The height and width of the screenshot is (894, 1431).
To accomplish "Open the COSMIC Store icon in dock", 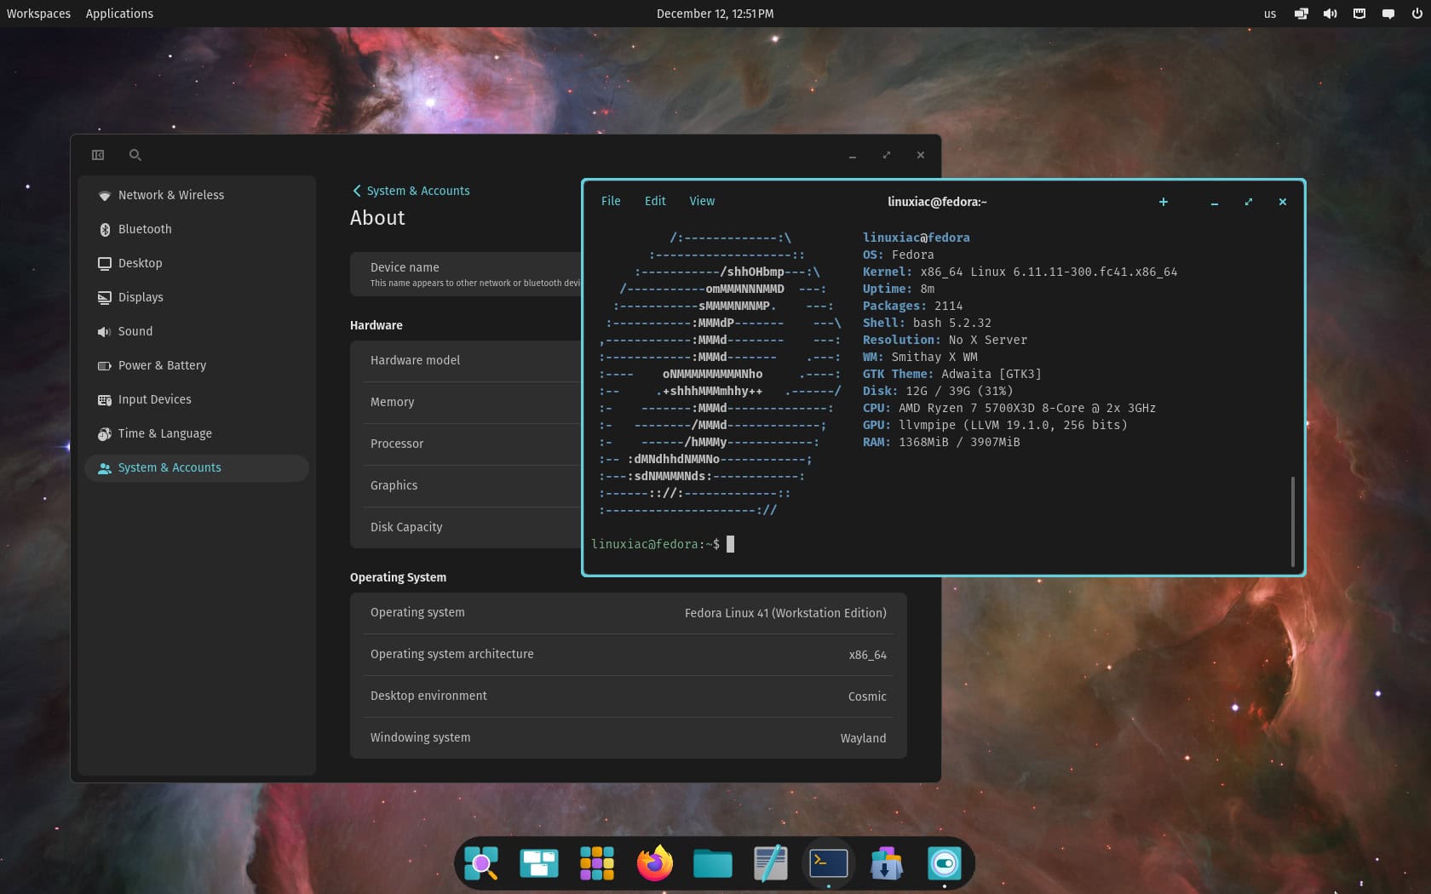I will (x=886, y=863).
